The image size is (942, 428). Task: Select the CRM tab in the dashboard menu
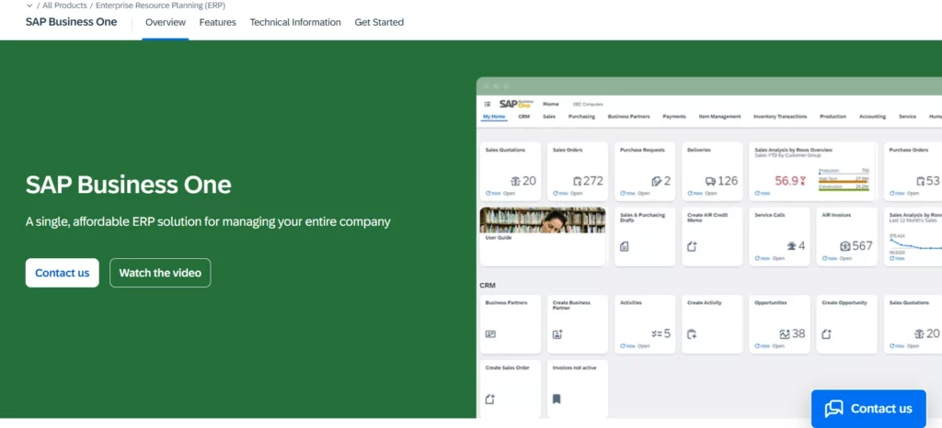coord(523,117)
